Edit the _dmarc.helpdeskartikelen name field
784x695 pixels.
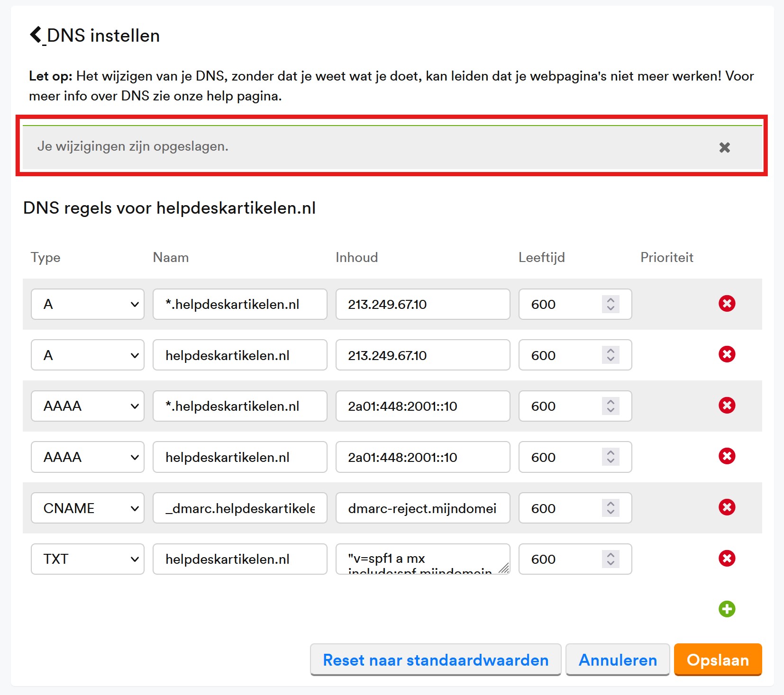240,508
